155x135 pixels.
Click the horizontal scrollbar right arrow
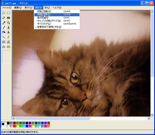click(149, 118)
